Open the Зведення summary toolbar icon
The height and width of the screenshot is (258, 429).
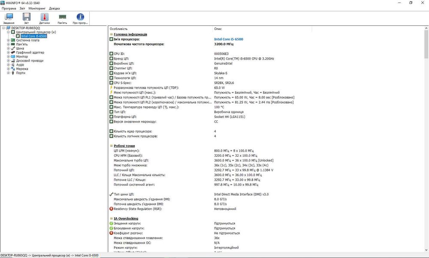[9, 17]
